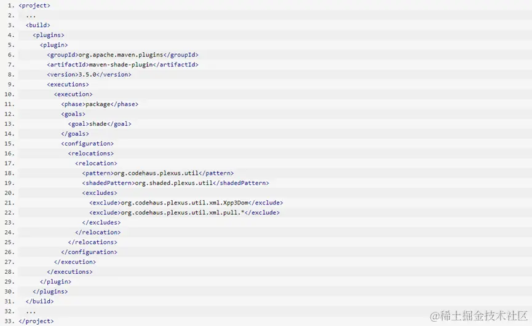532x326 pixels.
Task: Click line number 33 in the gutter
Action: point(9,321)
